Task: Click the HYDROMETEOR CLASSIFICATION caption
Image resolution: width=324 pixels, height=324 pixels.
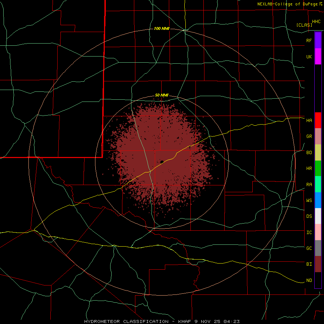Action: [126, 321]
